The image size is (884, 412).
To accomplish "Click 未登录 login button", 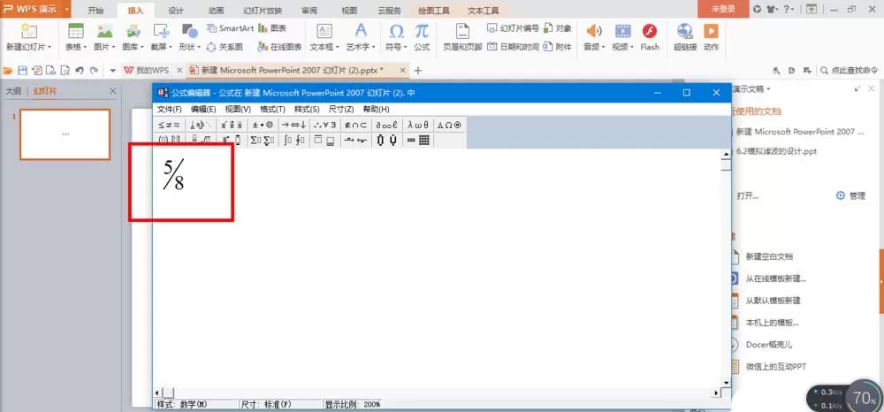I will click(723, 9).
